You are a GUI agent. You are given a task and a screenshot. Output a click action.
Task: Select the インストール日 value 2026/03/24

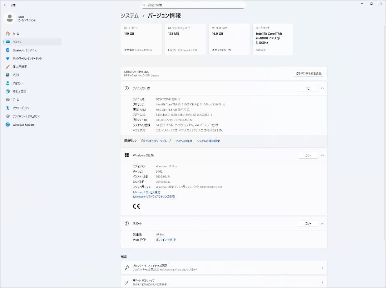pyautogui.click(x=163, y=177)
